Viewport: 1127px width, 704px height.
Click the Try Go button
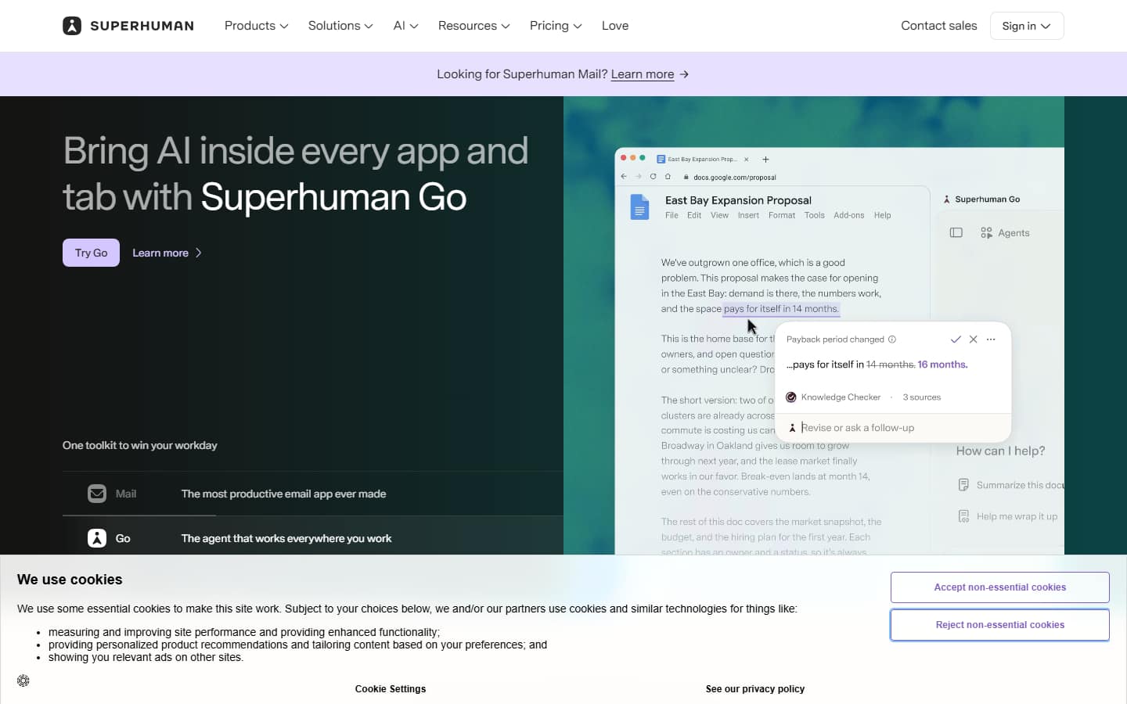(91, 253)
